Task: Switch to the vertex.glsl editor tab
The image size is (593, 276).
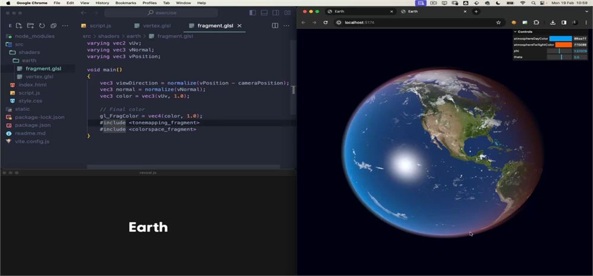Action: (x=153, y=25)
